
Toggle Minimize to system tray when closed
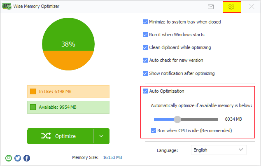click(145, 22)
